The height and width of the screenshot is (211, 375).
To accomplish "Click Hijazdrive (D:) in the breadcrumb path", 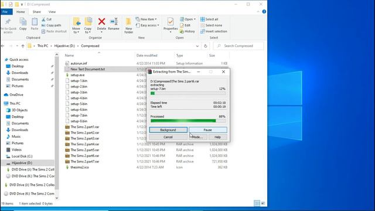I will tap(64, 46).
